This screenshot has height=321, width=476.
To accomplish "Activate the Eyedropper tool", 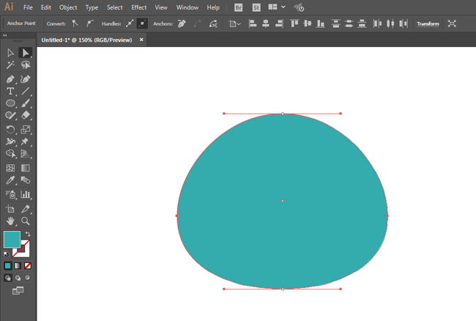I will click(10, 180).
